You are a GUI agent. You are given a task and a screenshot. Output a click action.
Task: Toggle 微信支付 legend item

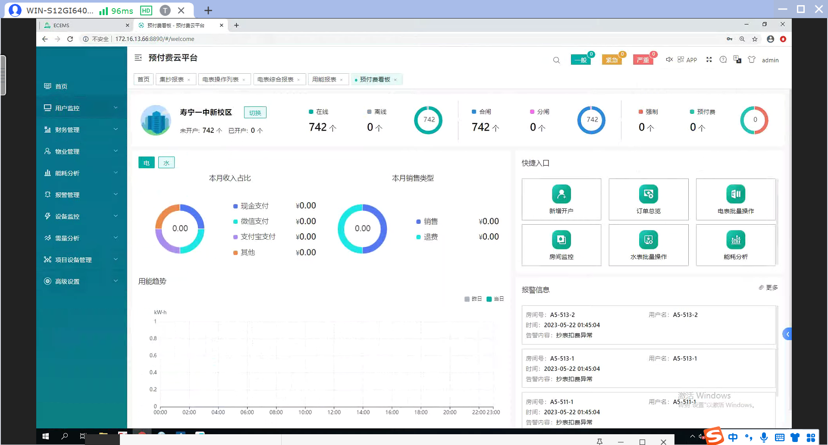point(251,221)
